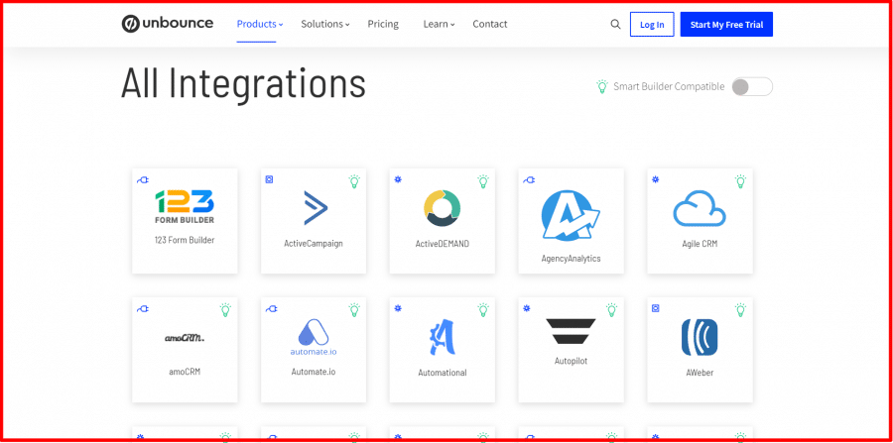Click the ActiveCampaign arrow logo
Image resolution: width=893 pixels, height=443 pixels.
point(316,209)
